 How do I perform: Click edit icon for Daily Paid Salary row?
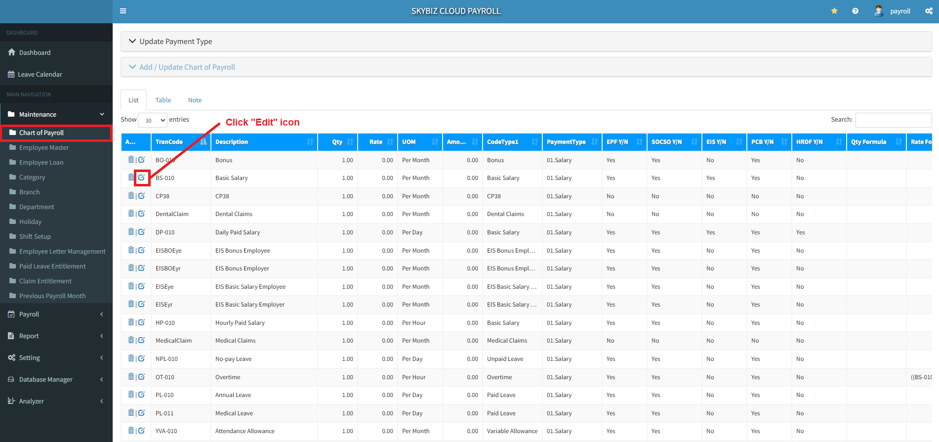[142, 232]
